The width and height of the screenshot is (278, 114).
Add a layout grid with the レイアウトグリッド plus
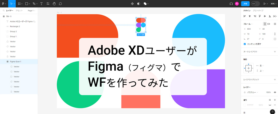tap(275, 80)
